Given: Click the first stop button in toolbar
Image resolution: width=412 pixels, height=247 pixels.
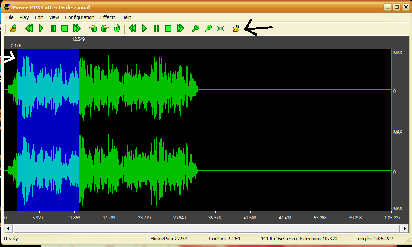Looking at the screenshot, I should [x=65, y=28].
